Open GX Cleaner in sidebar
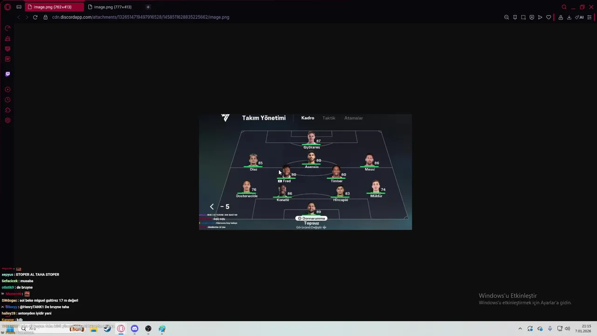The image size is (597, 336). click(7, 39)
